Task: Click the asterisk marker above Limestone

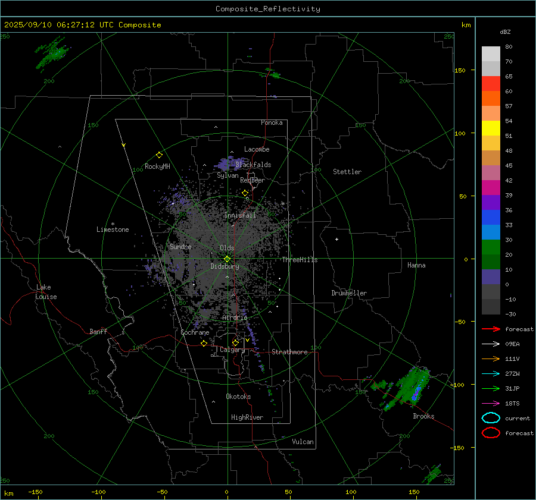Action: (113, 224)
